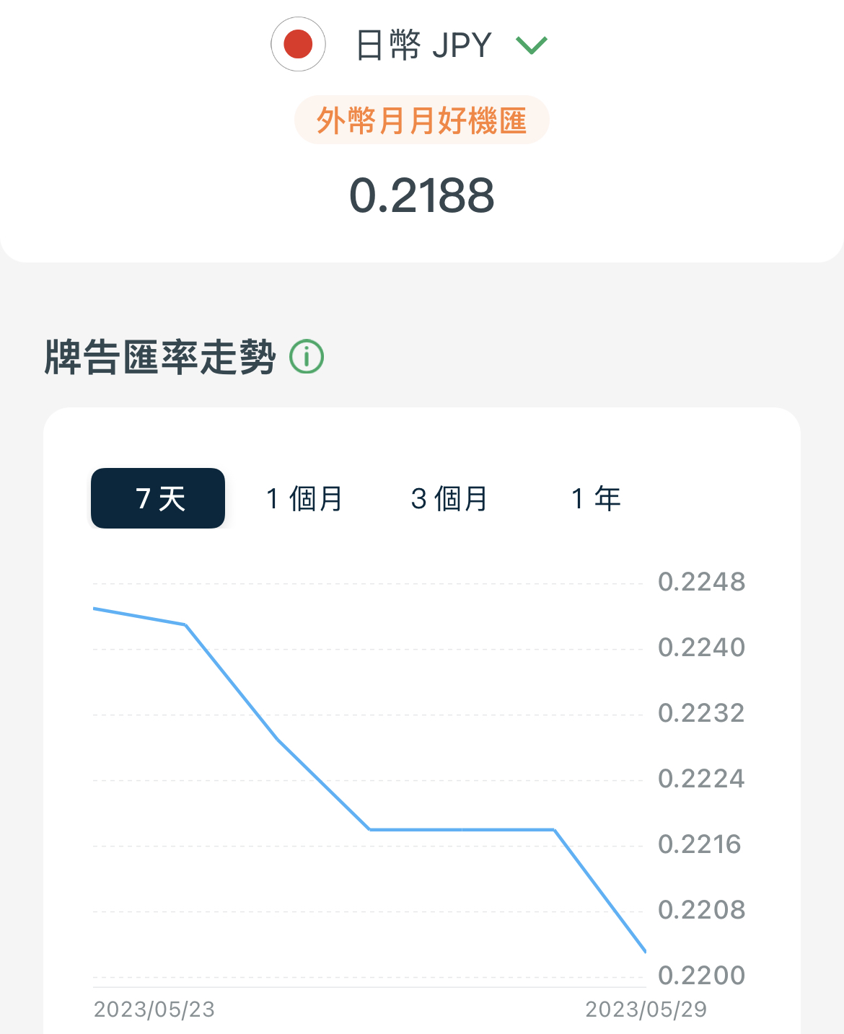
Task: Switch to the 1 個月 range
Action: point(304,498)
